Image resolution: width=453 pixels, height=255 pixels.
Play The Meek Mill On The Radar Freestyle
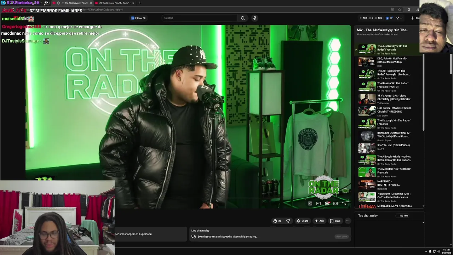389,173
